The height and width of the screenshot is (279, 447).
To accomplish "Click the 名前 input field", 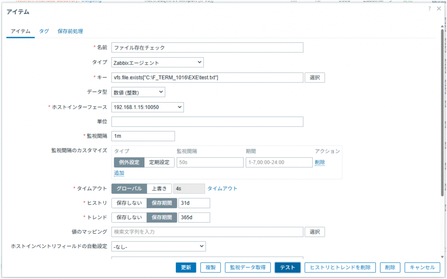I will point(207,48).
